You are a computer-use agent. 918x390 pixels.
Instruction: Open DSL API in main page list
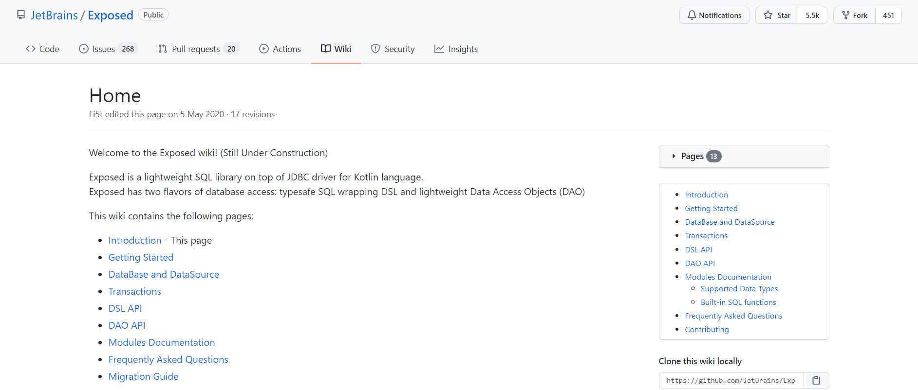click(x=125, y=308)
